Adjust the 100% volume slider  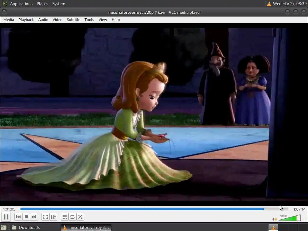click(x=290, y=218)
